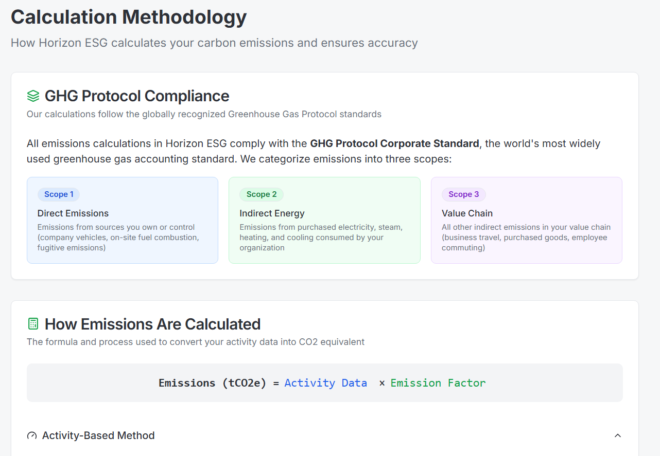Click the Scope 2 description about purchased electricity

[321, 238]
